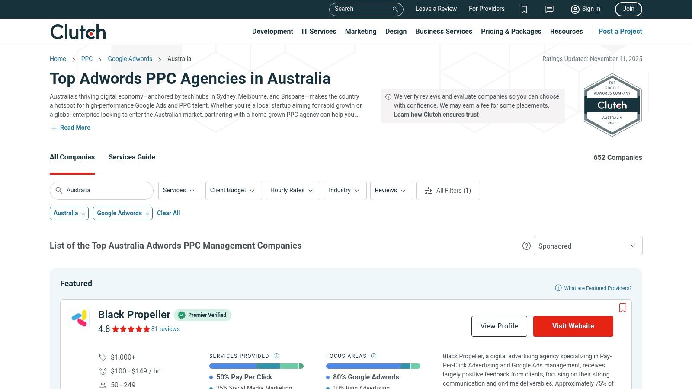Click magnifier icon in Australia location field
This screenshot has width=692, height=389.
(59, 190)
